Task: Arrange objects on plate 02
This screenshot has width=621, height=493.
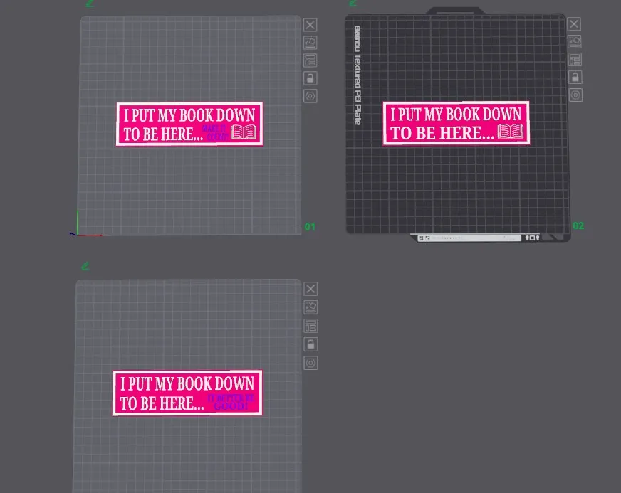Action: pyautogui.click(x=575, y=59)
